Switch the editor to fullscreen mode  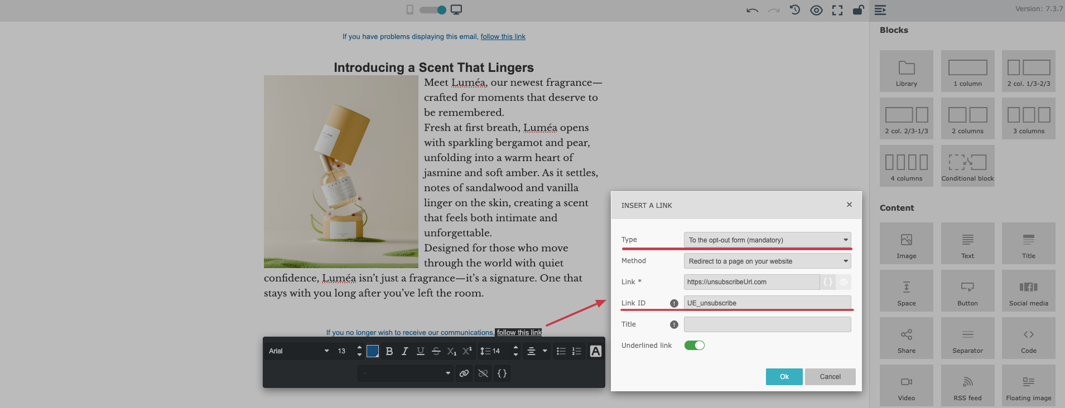click(837, 10)
